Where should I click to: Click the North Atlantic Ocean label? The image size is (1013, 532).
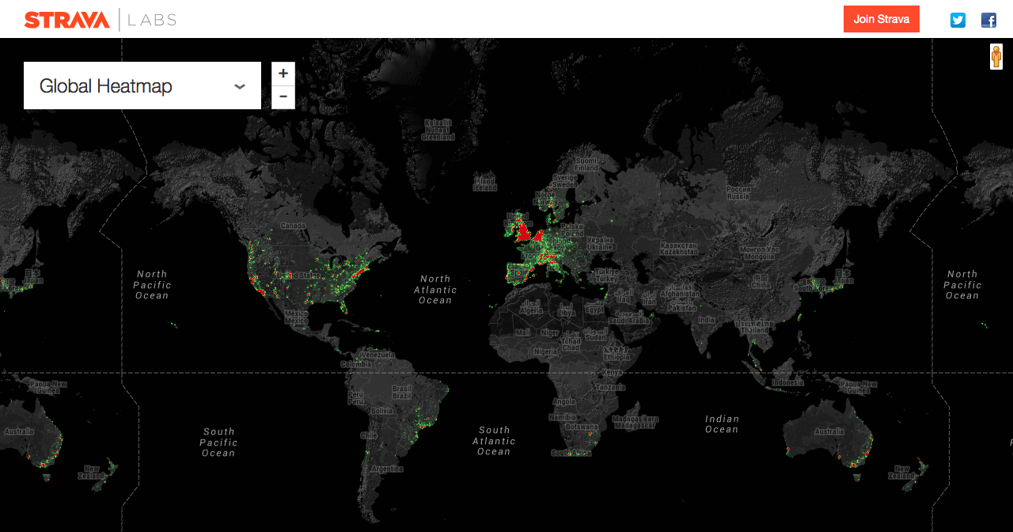(435, 290)
